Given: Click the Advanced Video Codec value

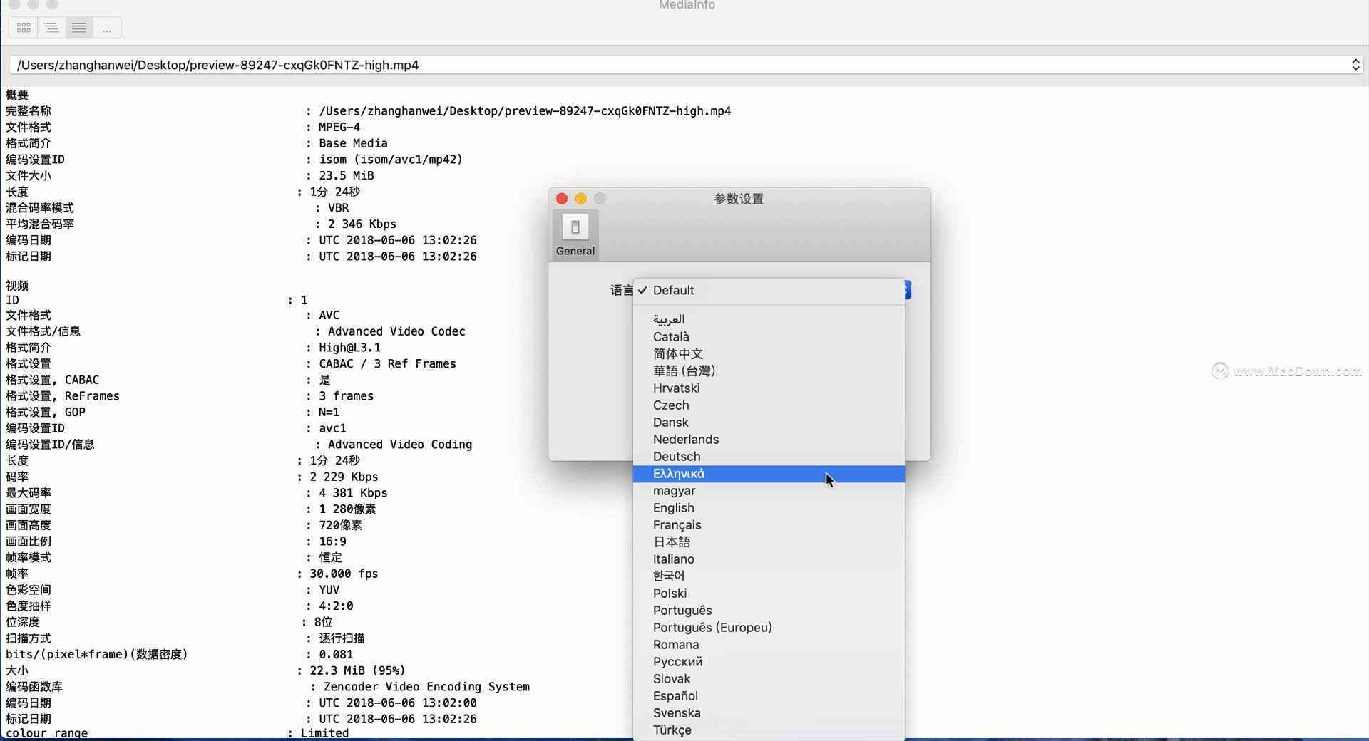Looking at the screenshot, I should [396, 331].
